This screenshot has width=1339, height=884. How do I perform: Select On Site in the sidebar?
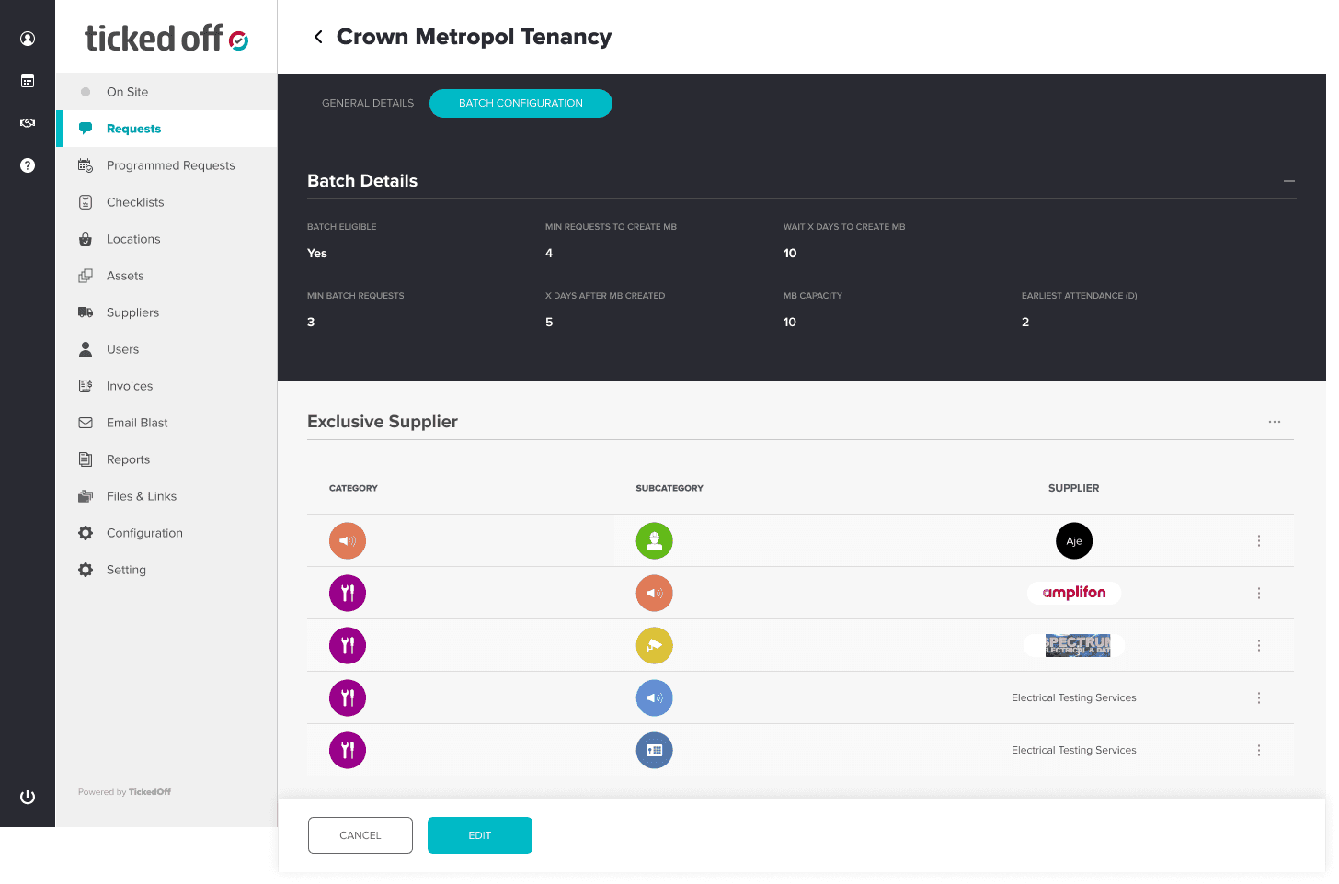coord(166,92)
